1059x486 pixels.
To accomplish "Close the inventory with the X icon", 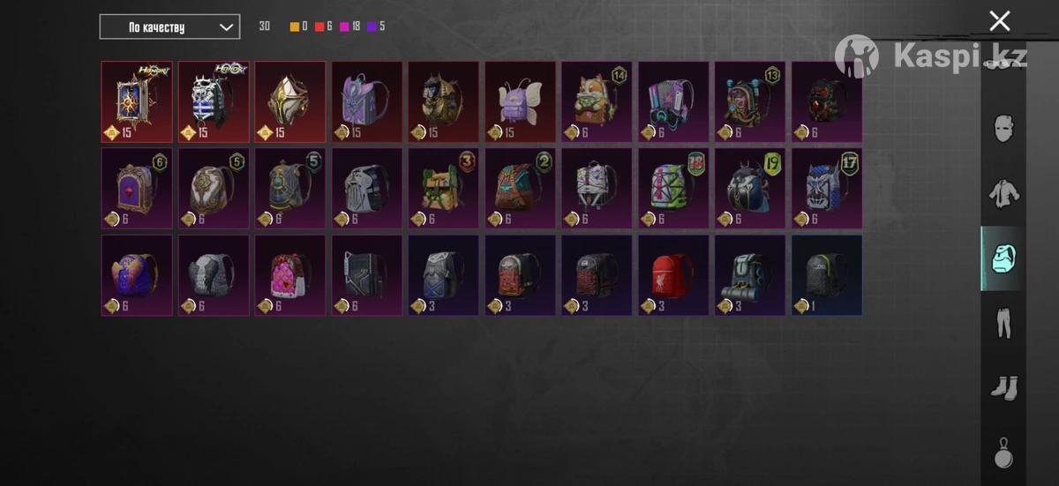I will 999,20.
